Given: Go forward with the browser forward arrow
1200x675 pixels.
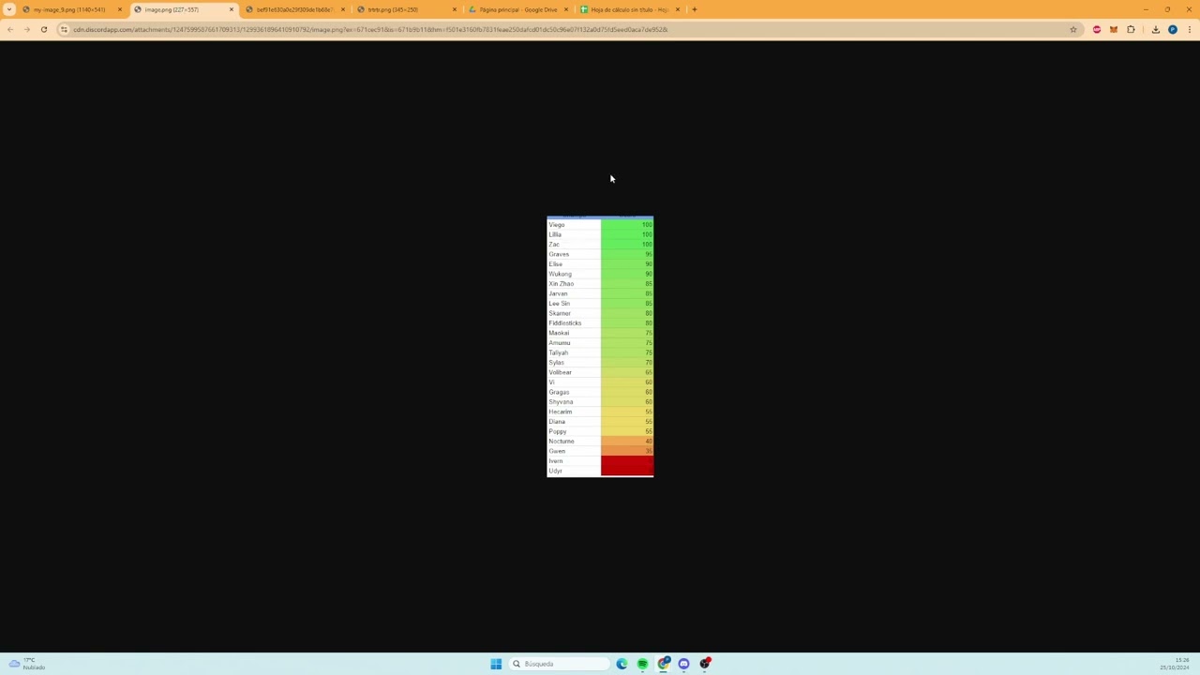Looking at the screenshot, I should [27, 29].
